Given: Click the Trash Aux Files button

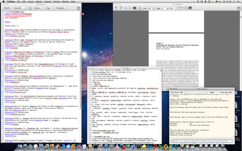Looking at the screenshot, I should pos(226,92).
